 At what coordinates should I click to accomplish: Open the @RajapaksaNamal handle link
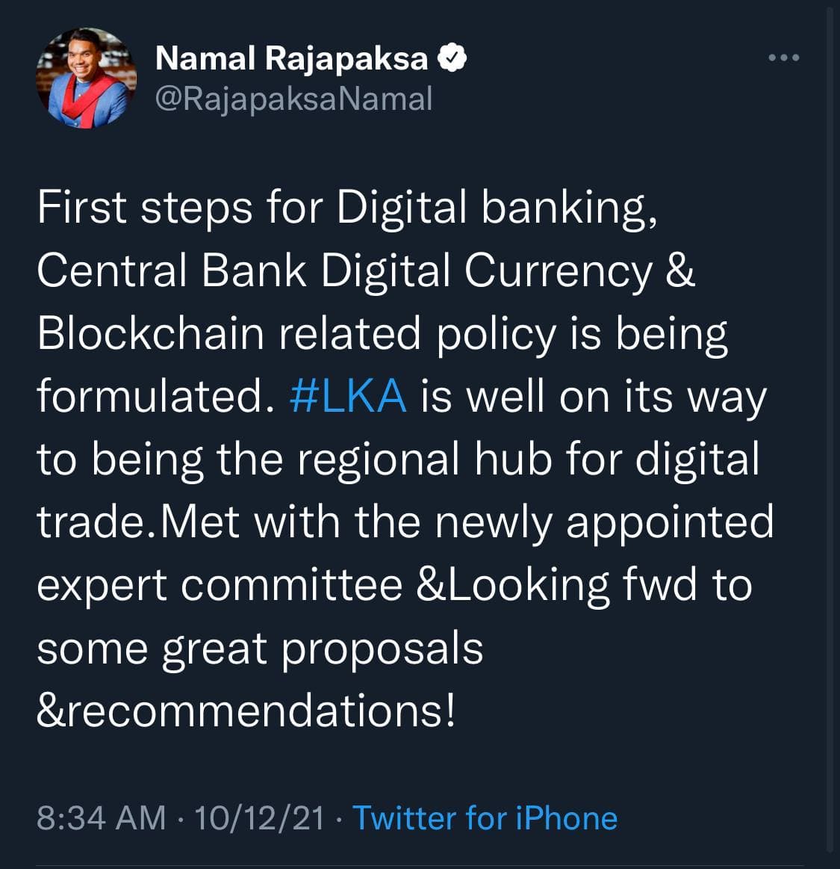pos(293,100)
